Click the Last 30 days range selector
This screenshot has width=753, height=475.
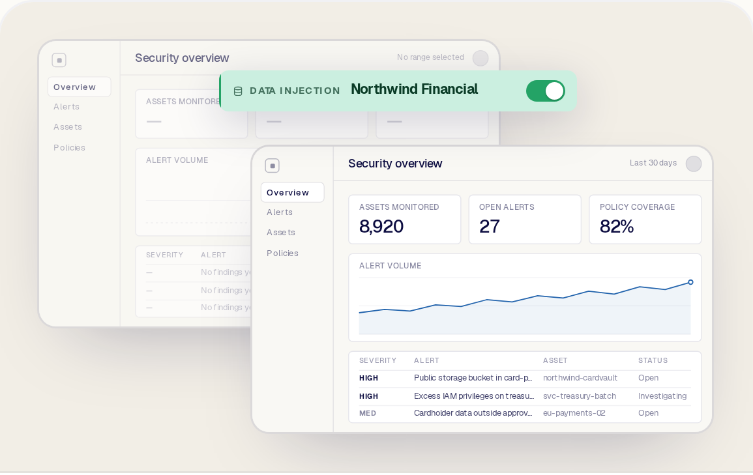[653, 163]
